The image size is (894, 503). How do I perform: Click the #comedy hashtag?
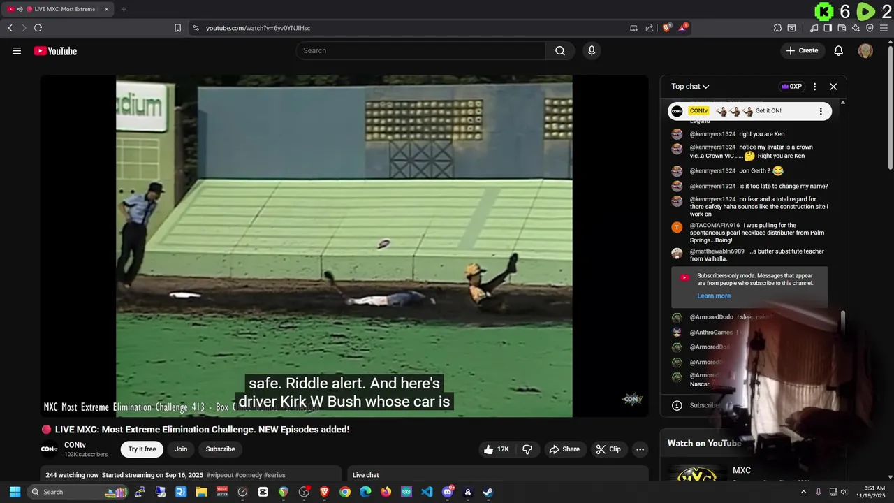[x=248, y=475]
